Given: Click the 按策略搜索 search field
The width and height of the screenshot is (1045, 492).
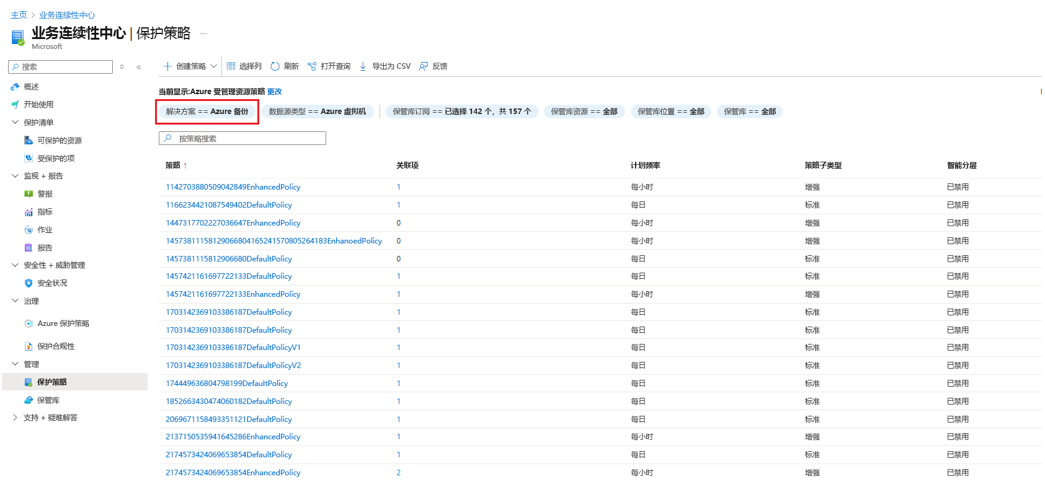Looking at the screenshot, I should tap(242, 138).
